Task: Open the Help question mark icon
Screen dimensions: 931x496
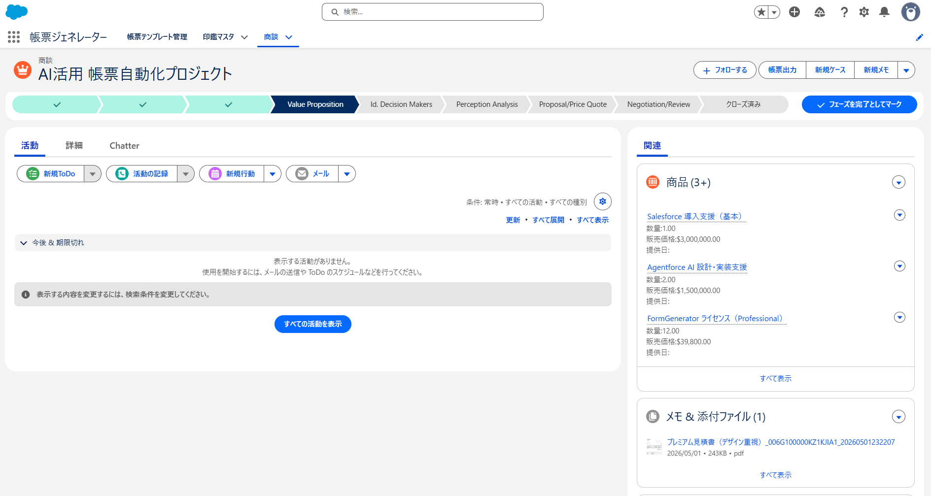Action: click(x=844, y=12)
